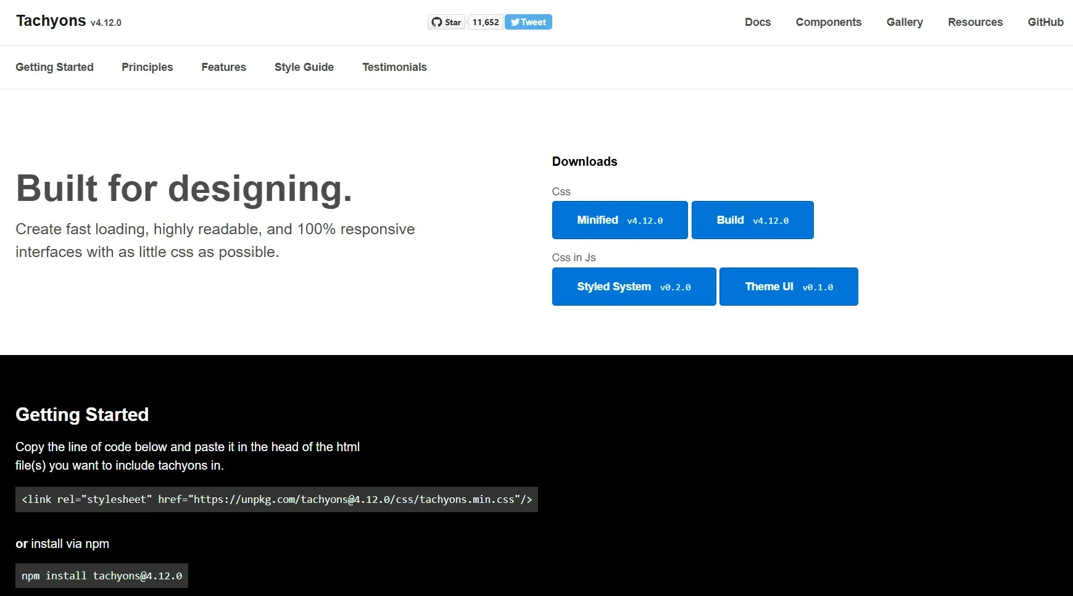1073x596 pixels.
Task: Switch to the Features section
Action: [x=223, y=67]
